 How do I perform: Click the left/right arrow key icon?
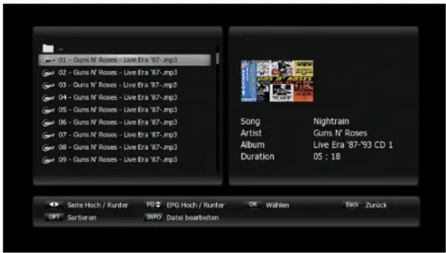coord(54,205)
